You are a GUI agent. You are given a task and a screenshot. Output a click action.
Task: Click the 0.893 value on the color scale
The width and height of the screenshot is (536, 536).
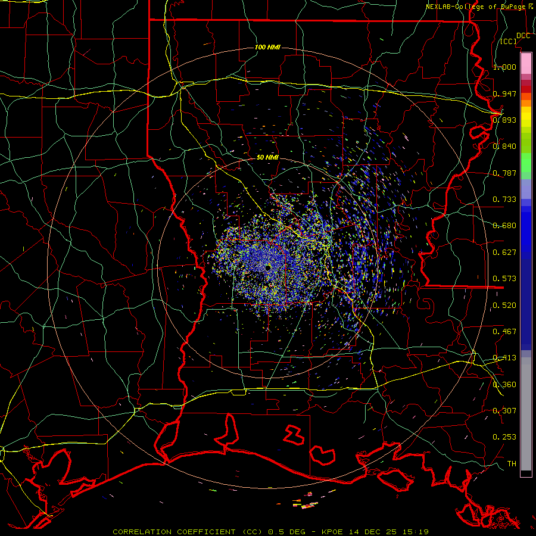(x=504, y=120)
